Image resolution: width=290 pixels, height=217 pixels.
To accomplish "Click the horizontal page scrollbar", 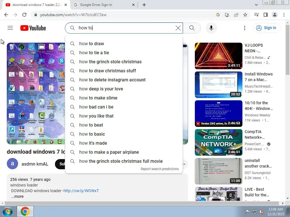I will [142, 203].
